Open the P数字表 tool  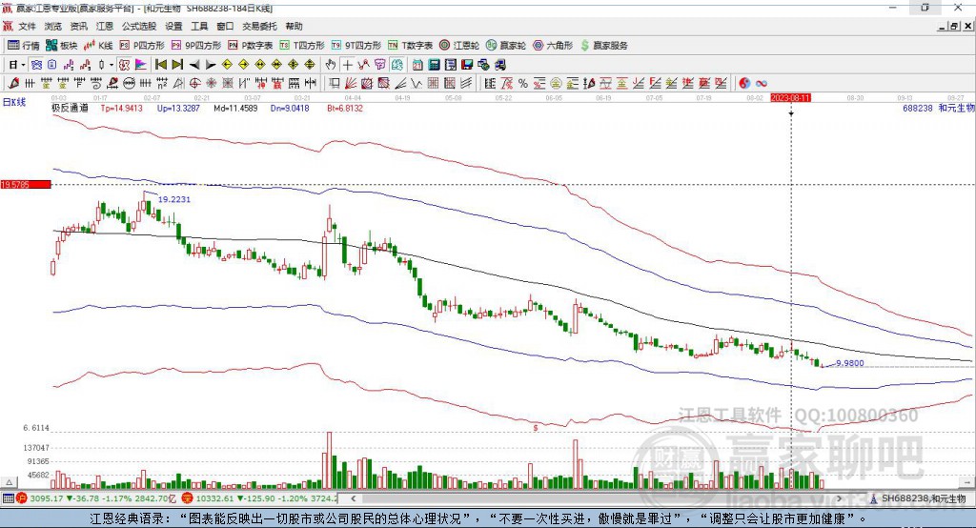click(251, 46)
